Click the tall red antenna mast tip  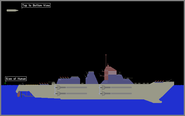click(106, 55)
